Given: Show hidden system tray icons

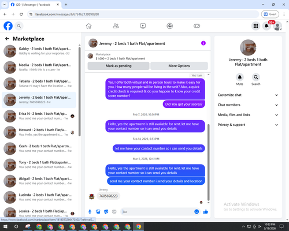Looking at the screenshot, I should 243,226.
